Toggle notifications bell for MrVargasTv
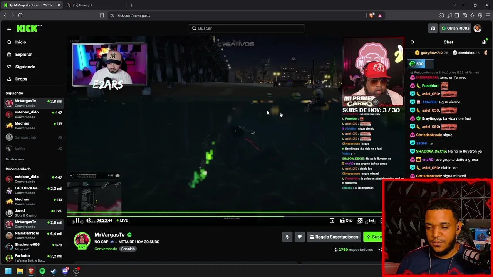The height and width of the screenshot is (277, 493). point(287,237)
